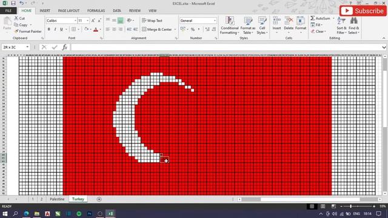Open the FILE tab
Screen dimensions: 388x218
pyautogui.click(x=8, y=11)
